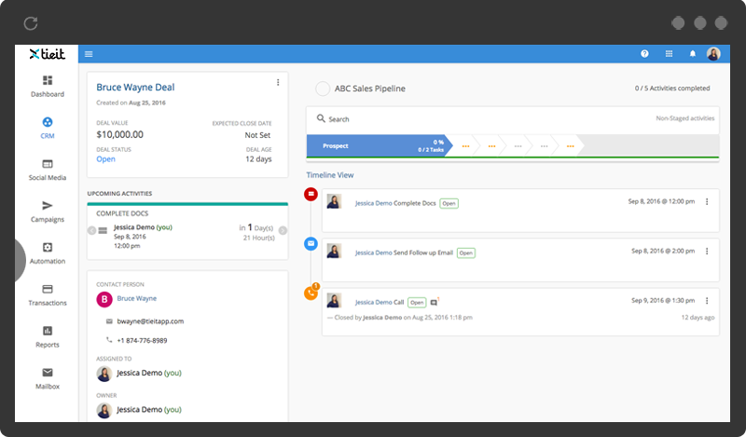This screenshot has width=746, height=437.
Task: Toggle the ABC Sales Pipeline circle
Action: click(323, 89)
